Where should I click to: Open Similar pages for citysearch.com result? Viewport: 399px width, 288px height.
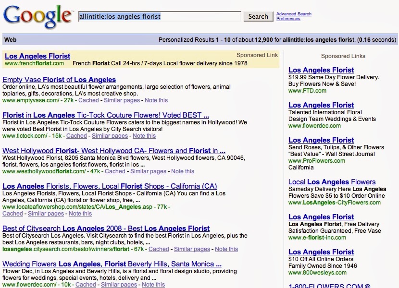(192, 249)
